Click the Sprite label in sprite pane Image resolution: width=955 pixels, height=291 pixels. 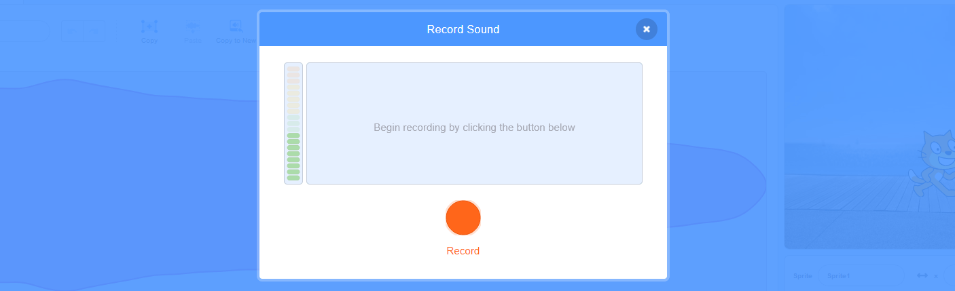[802, 275]
